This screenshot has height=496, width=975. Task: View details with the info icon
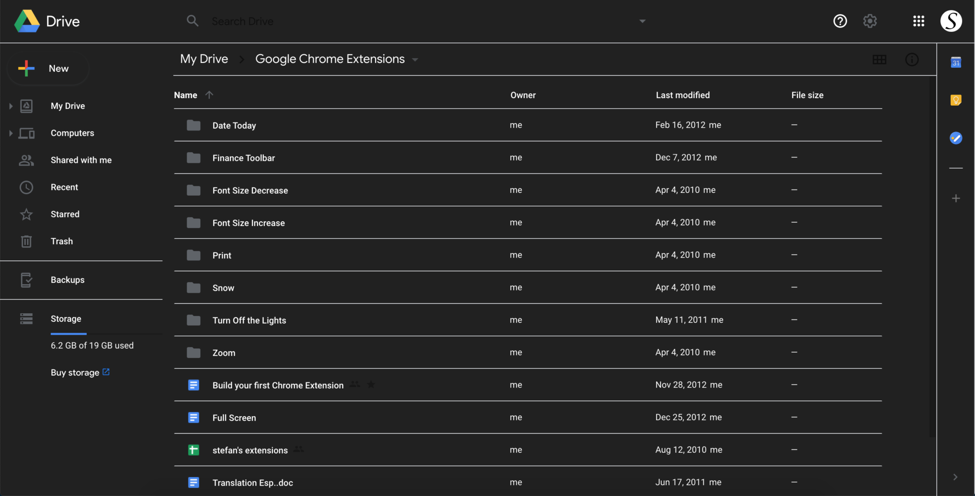(912, 60)
